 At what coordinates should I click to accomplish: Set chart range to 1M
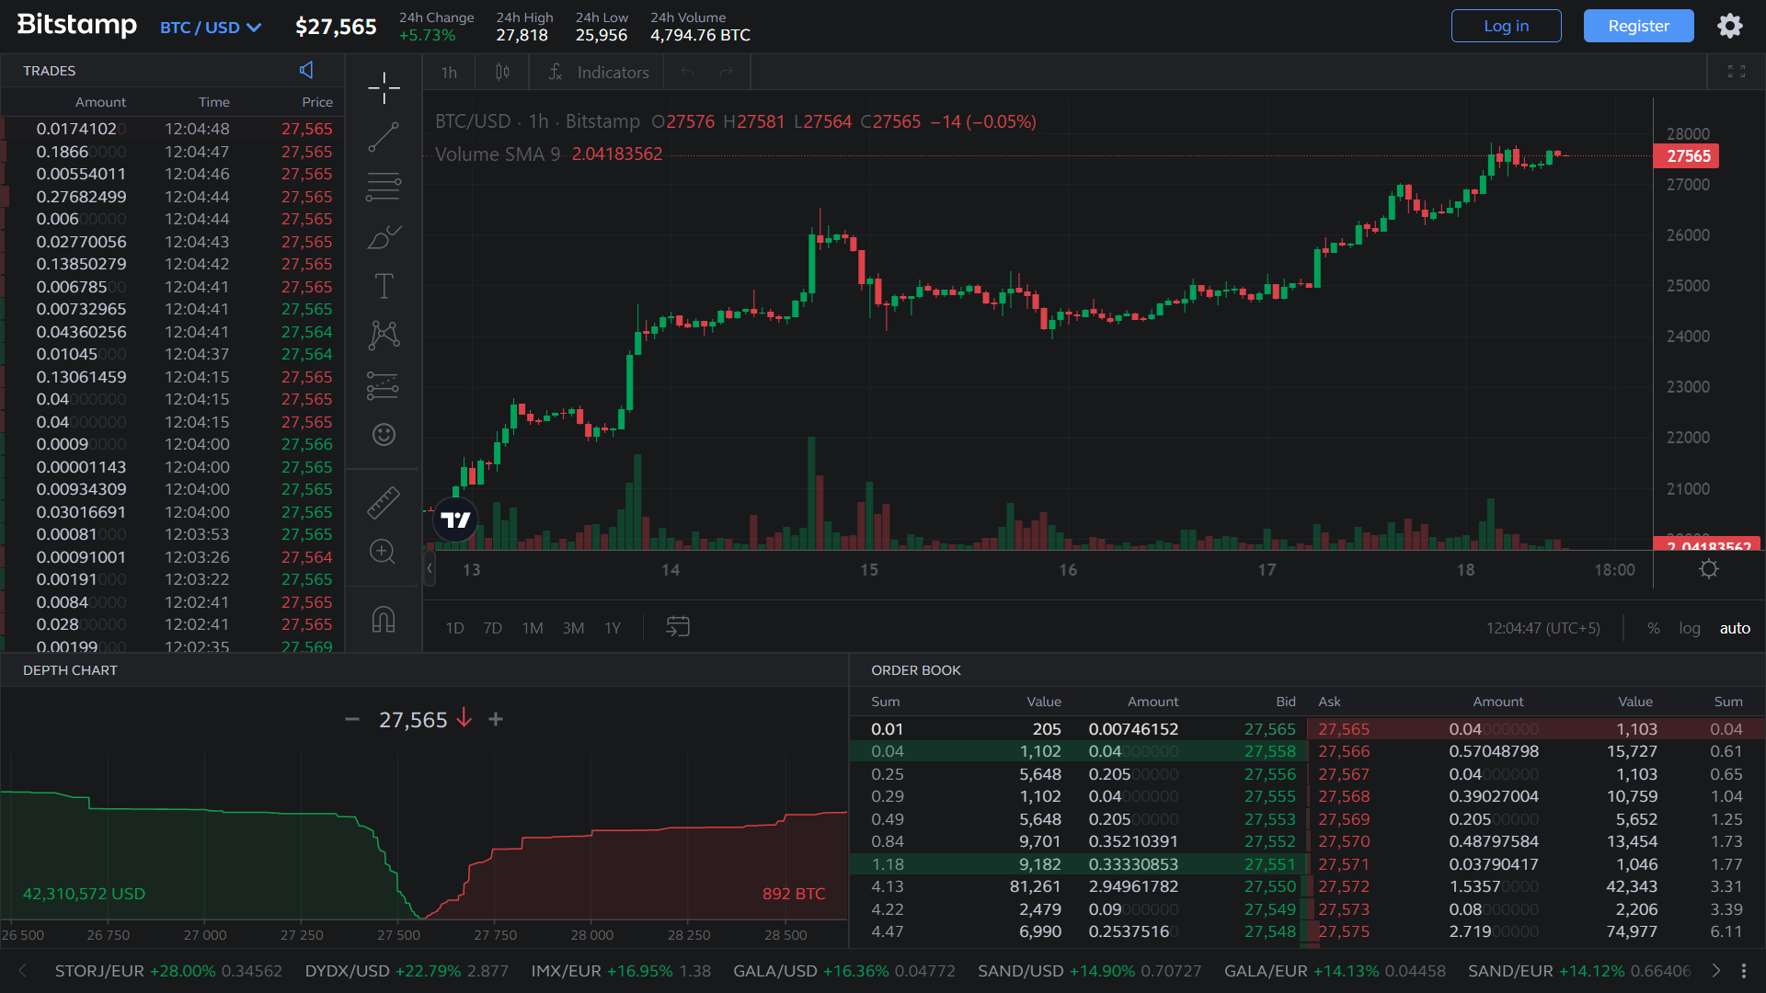(x=533, y=628)
